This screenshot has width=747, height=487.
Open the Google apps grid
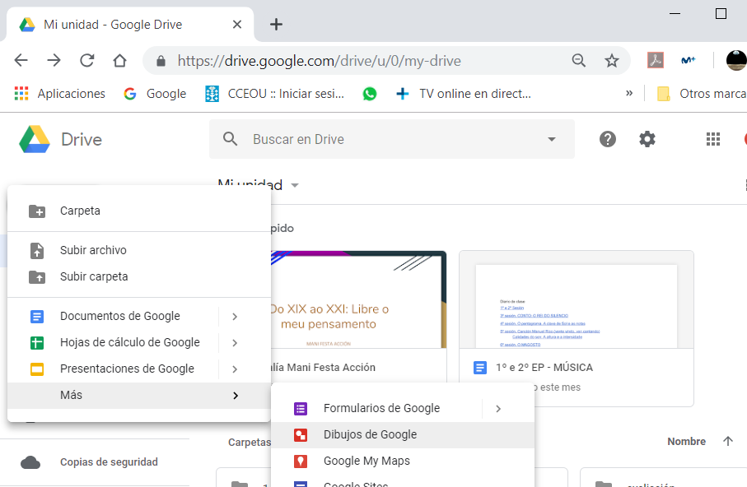[713, 139]
